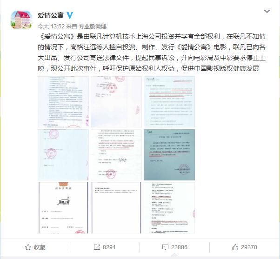Open first contract page thumbnail
Screen dimensions: 280x259
[x=63, y=102]
